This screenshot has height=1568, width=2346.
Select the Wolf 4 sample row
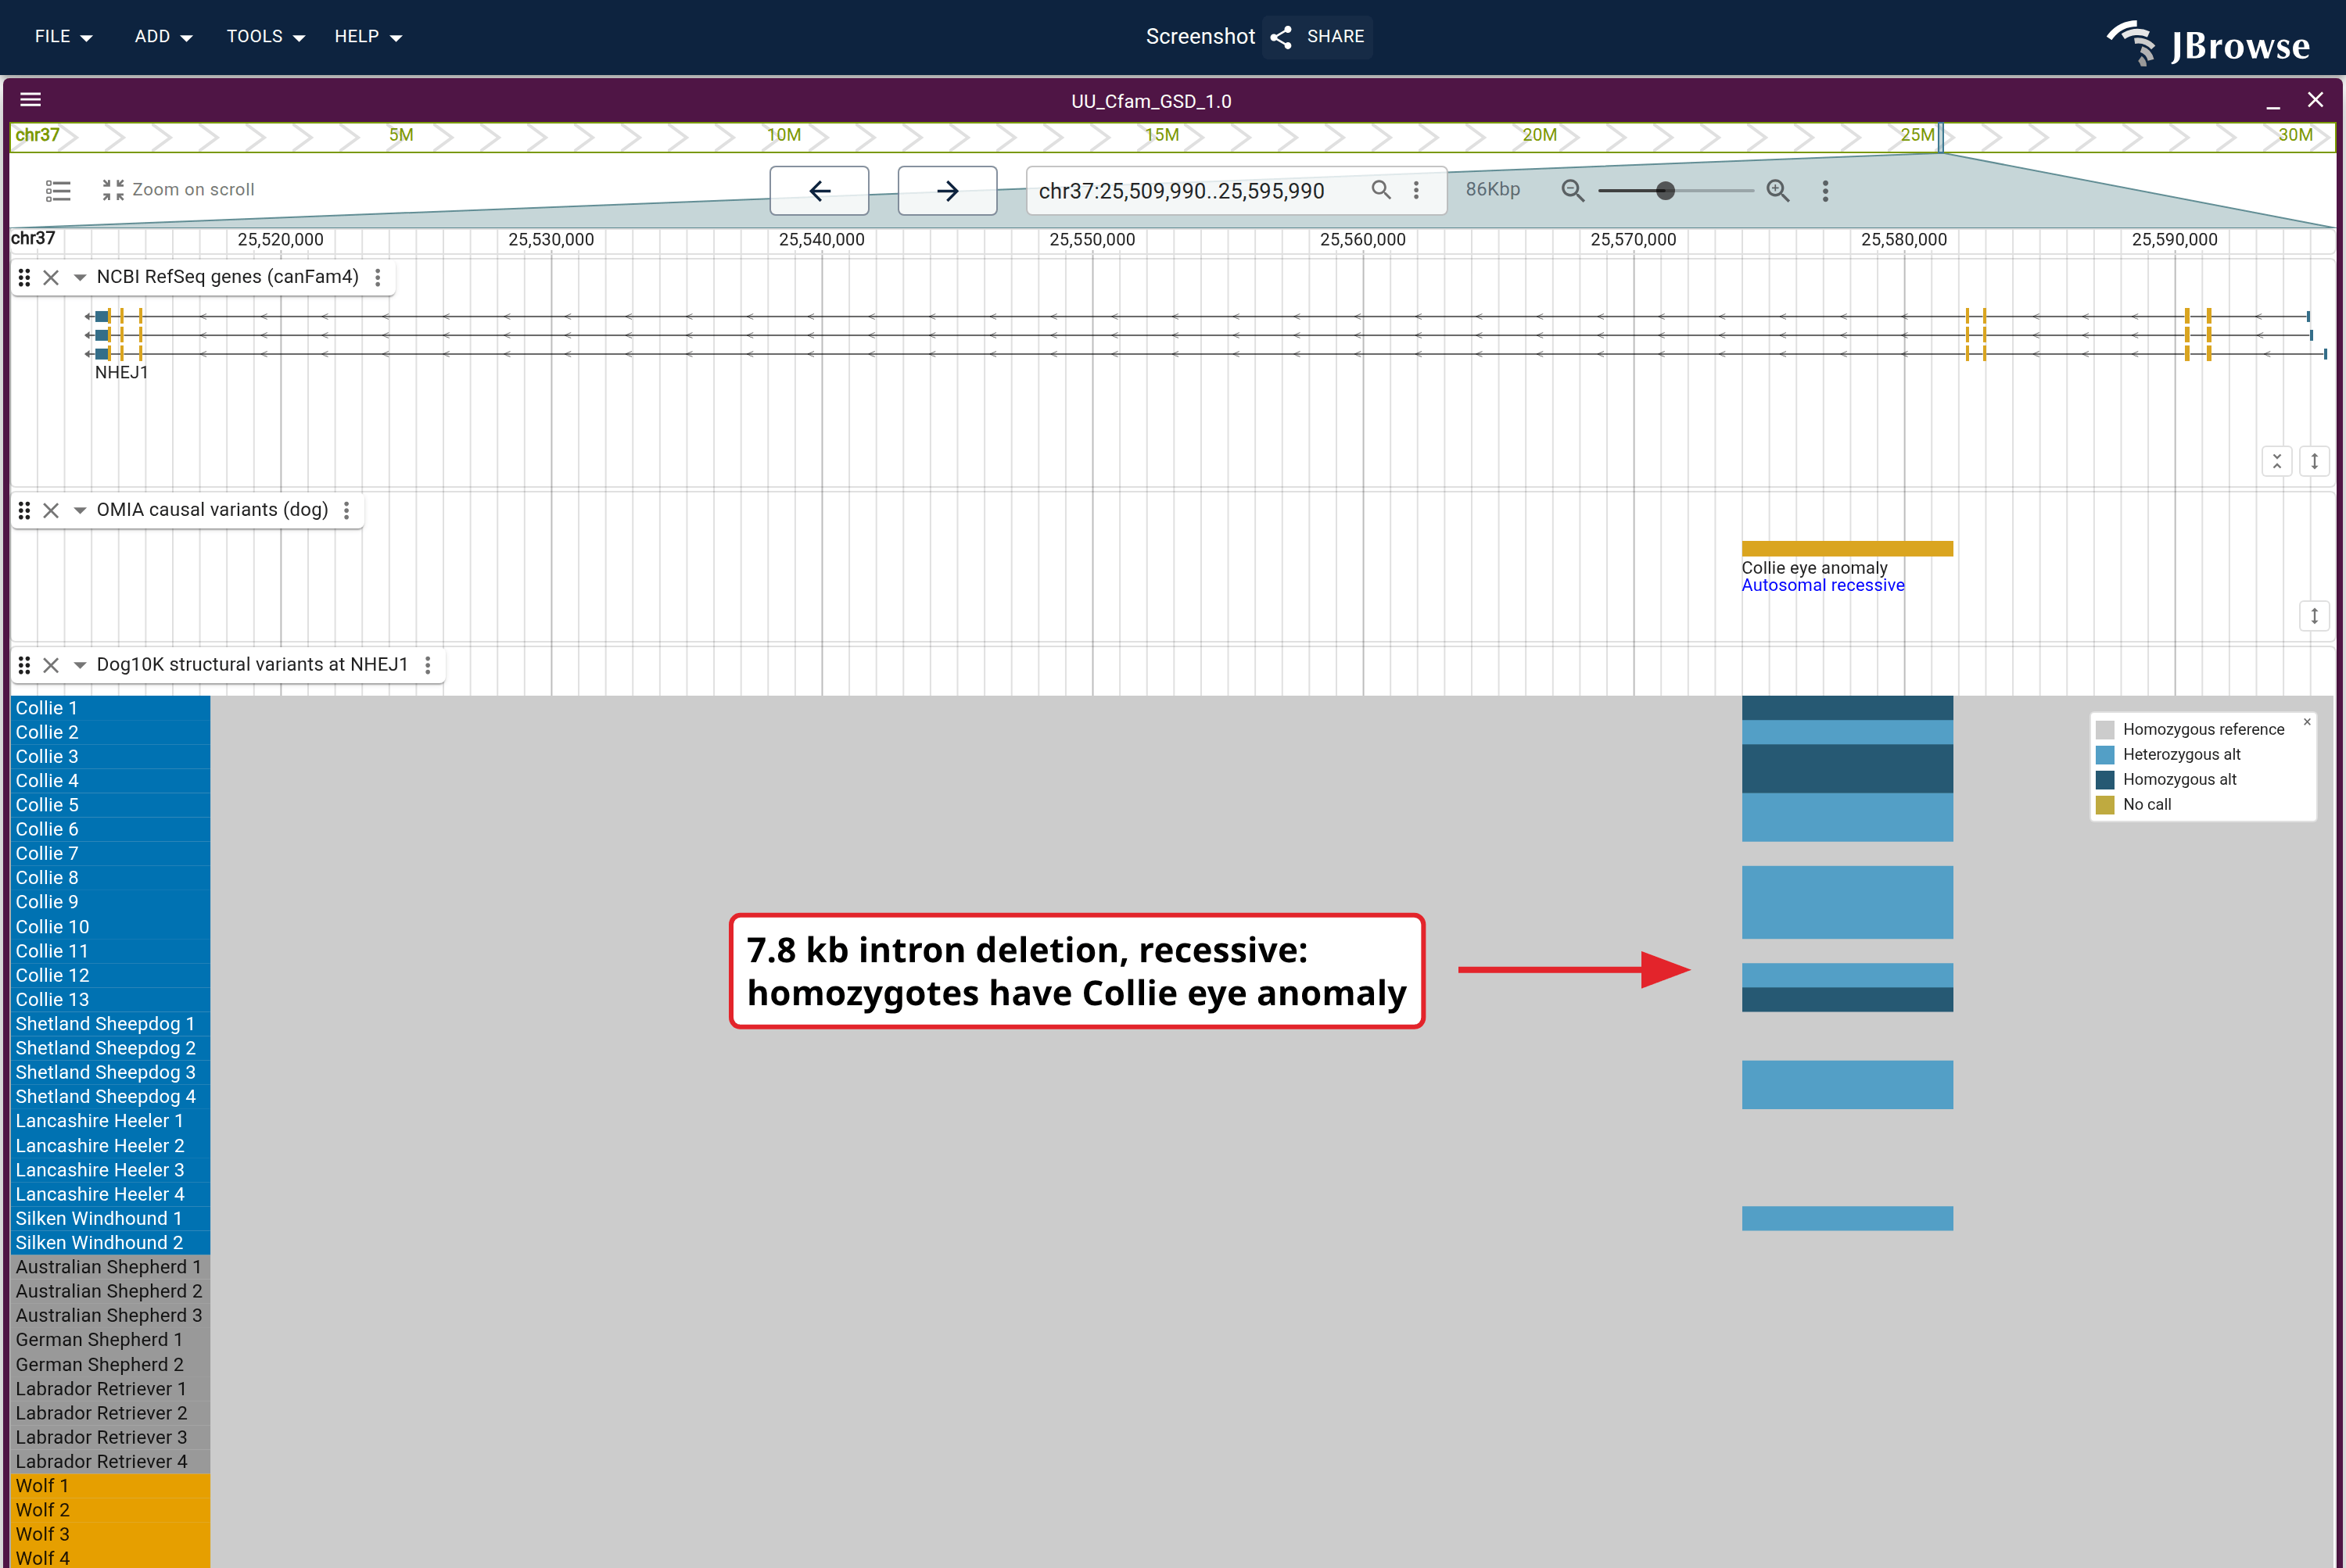110,1558
